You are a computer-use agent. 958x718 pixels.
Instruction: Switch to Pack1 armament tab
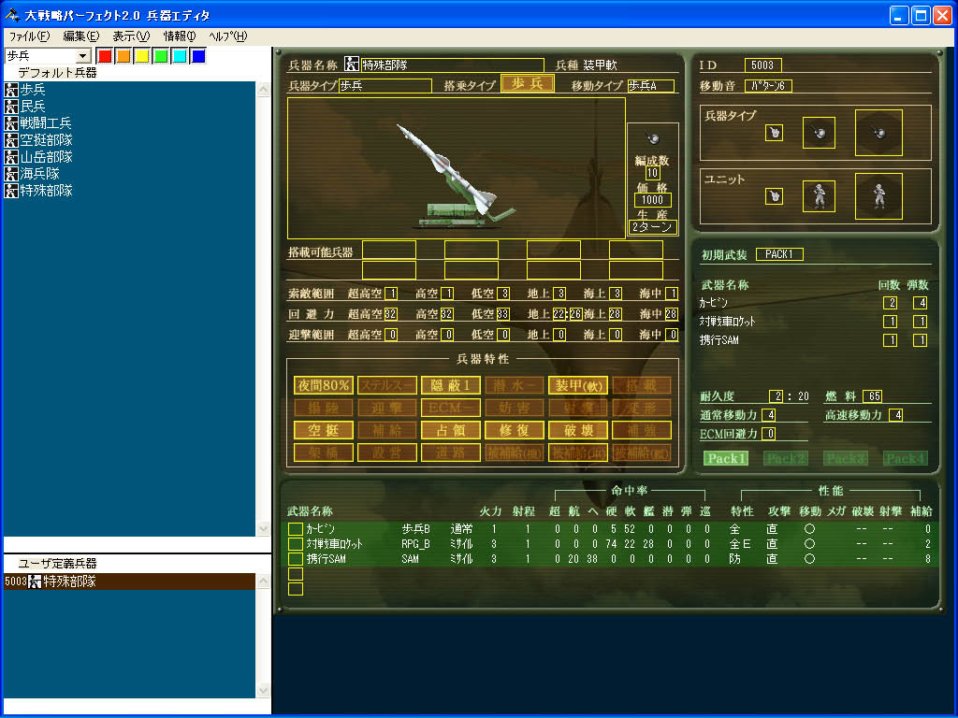pyautogui.click(x=726, y=458)
